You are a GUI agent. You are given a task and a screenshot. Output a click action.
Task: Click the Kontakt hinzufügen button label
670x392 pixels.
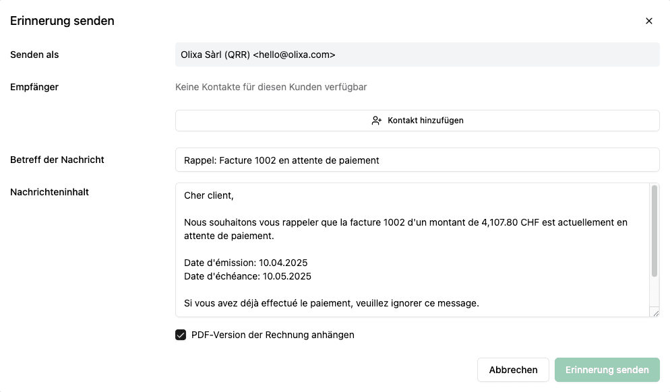coord(425,121)
